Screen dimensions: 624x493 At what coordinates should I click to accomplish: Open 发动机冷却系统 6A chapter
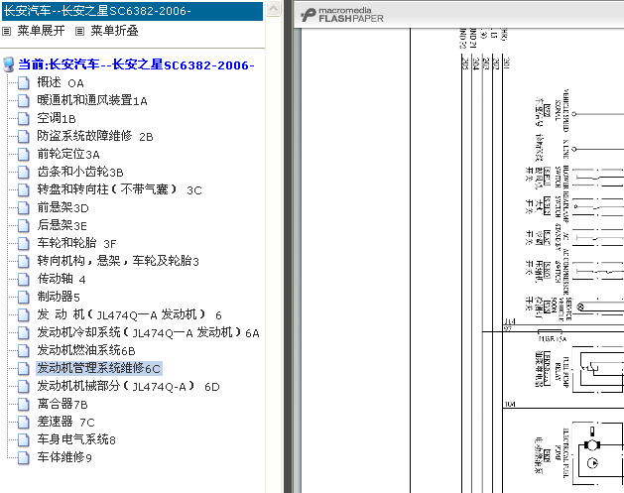pyautogui.click(x=148, y=332)
